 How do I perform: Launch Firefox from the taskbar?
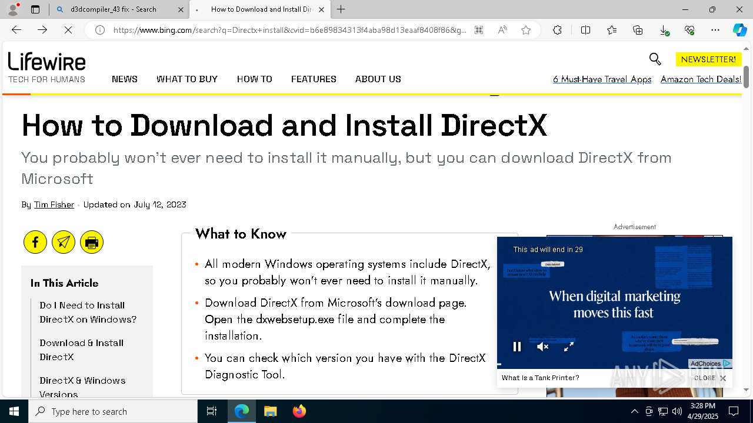[299, 411]
